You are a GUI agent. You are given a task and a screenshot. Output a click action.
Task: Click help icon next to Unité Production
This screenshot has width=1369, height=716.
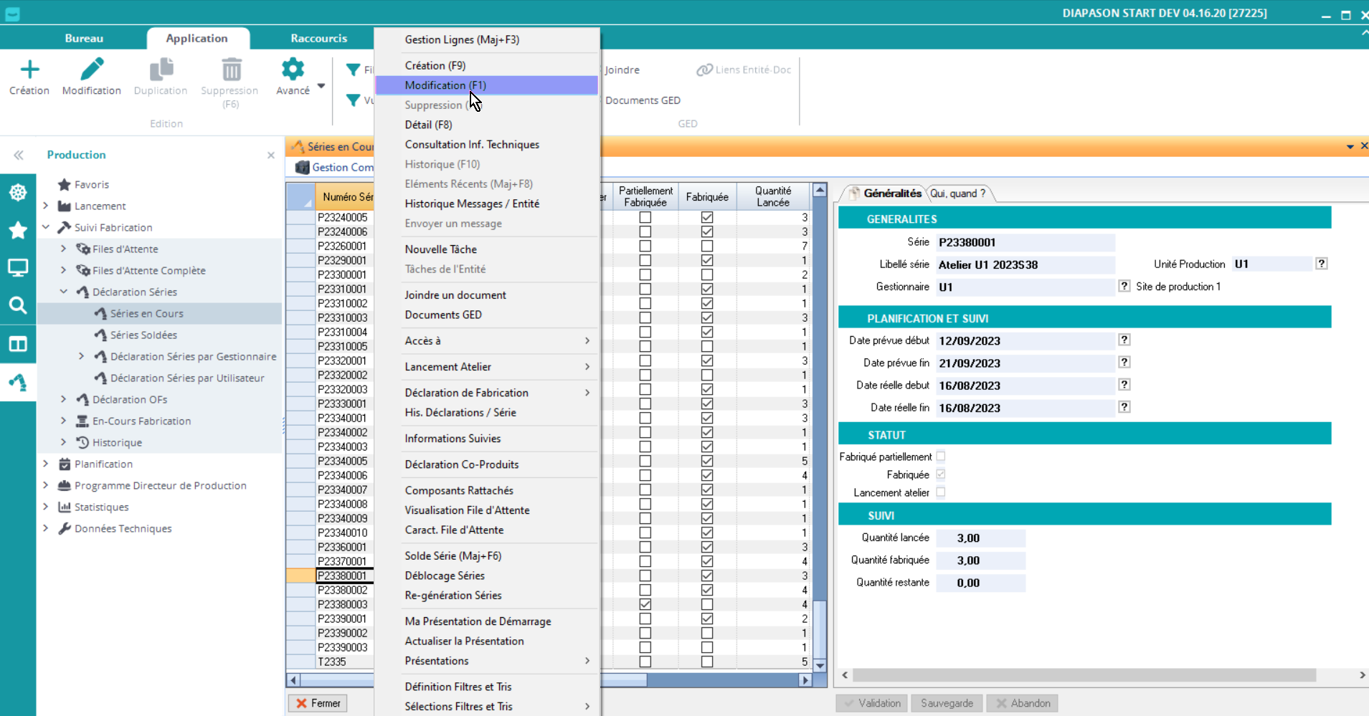1321,264
